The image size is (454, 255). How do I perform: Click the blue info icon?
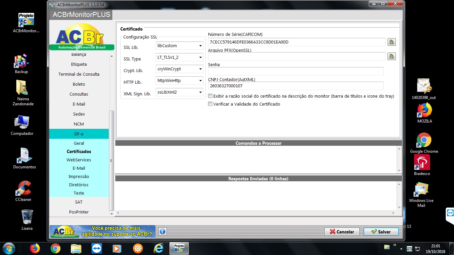pyautogui.click(x=163, y=232)
